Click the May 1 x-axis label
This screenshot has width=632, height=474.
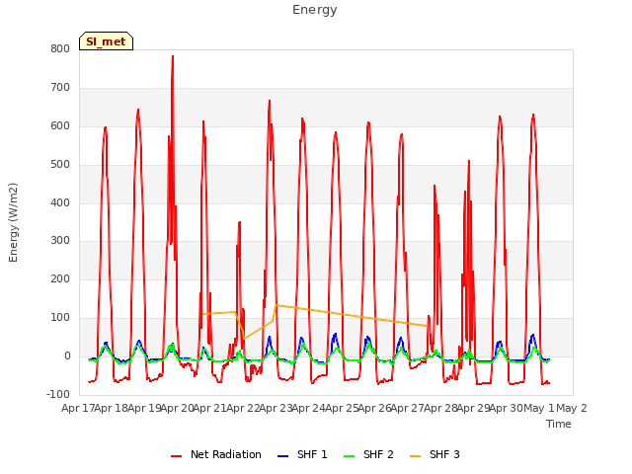coord(538,408)
